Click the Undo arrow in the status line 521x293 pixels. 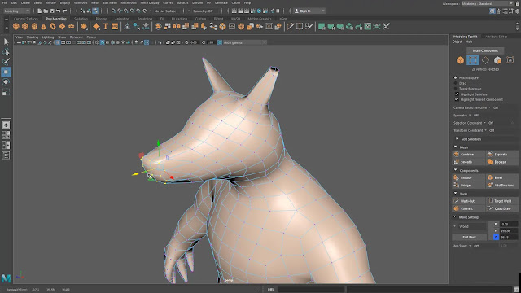(x=59, y=11)
